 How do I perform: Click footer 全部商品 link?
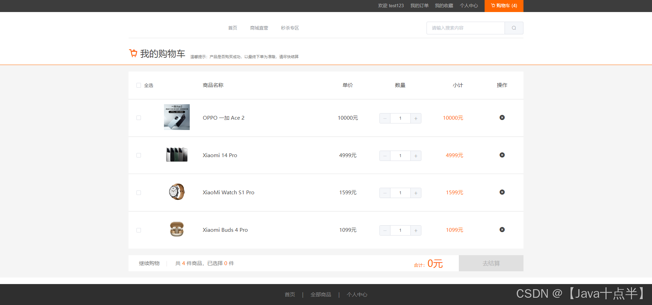tap(321, 295)
